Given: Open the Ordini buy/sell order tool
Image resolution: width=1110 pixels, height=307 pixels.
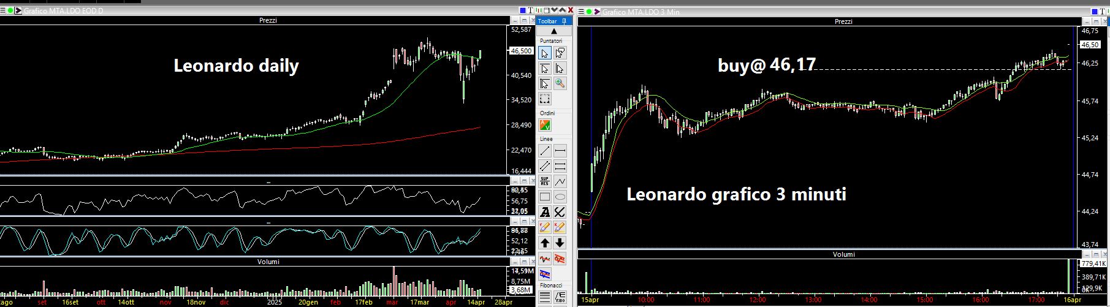Looking at the screenshot, I should 545,125.
